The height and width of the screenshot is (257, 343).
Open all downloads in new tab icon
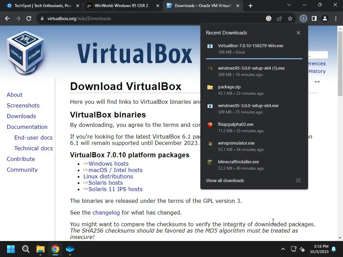[x=298, y=180]
